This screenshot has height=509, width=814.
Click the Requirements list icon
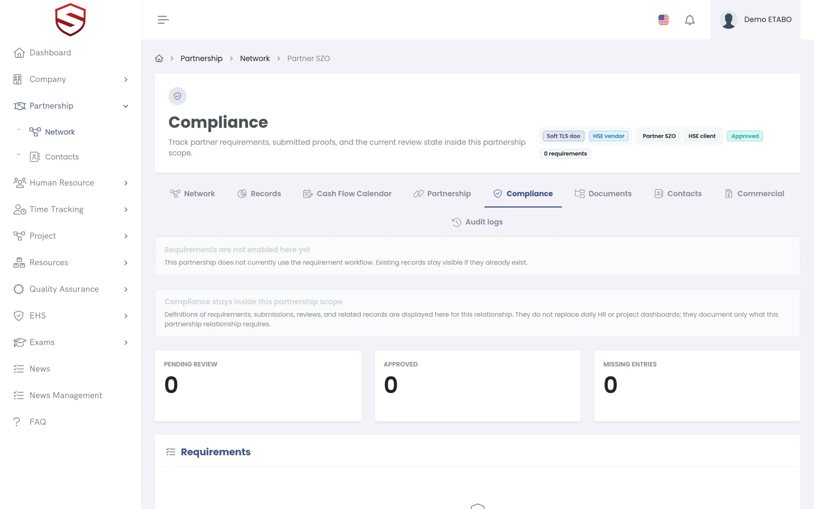pyautogui.click(x=171, y=452)
